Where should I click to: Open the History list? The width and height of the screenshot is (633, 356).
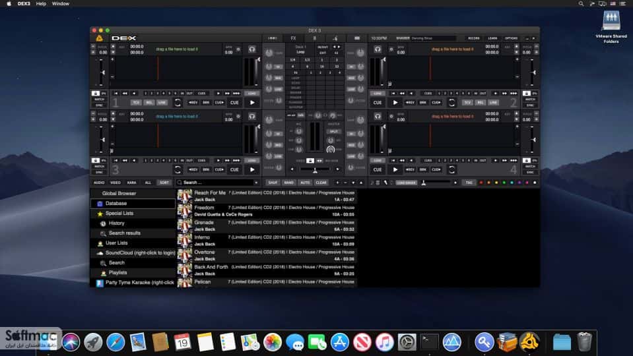point(133,223)
